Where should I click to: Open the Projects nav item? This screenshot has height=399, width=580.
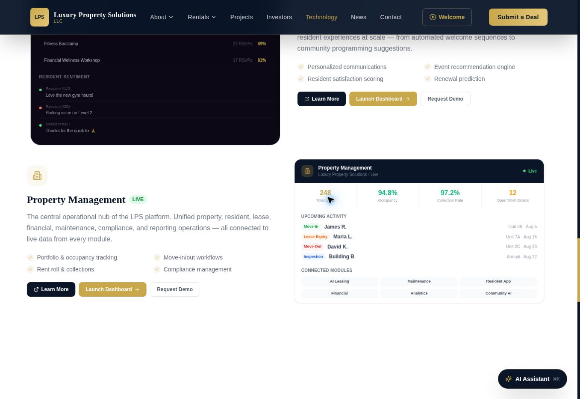[x=241, y=17]
